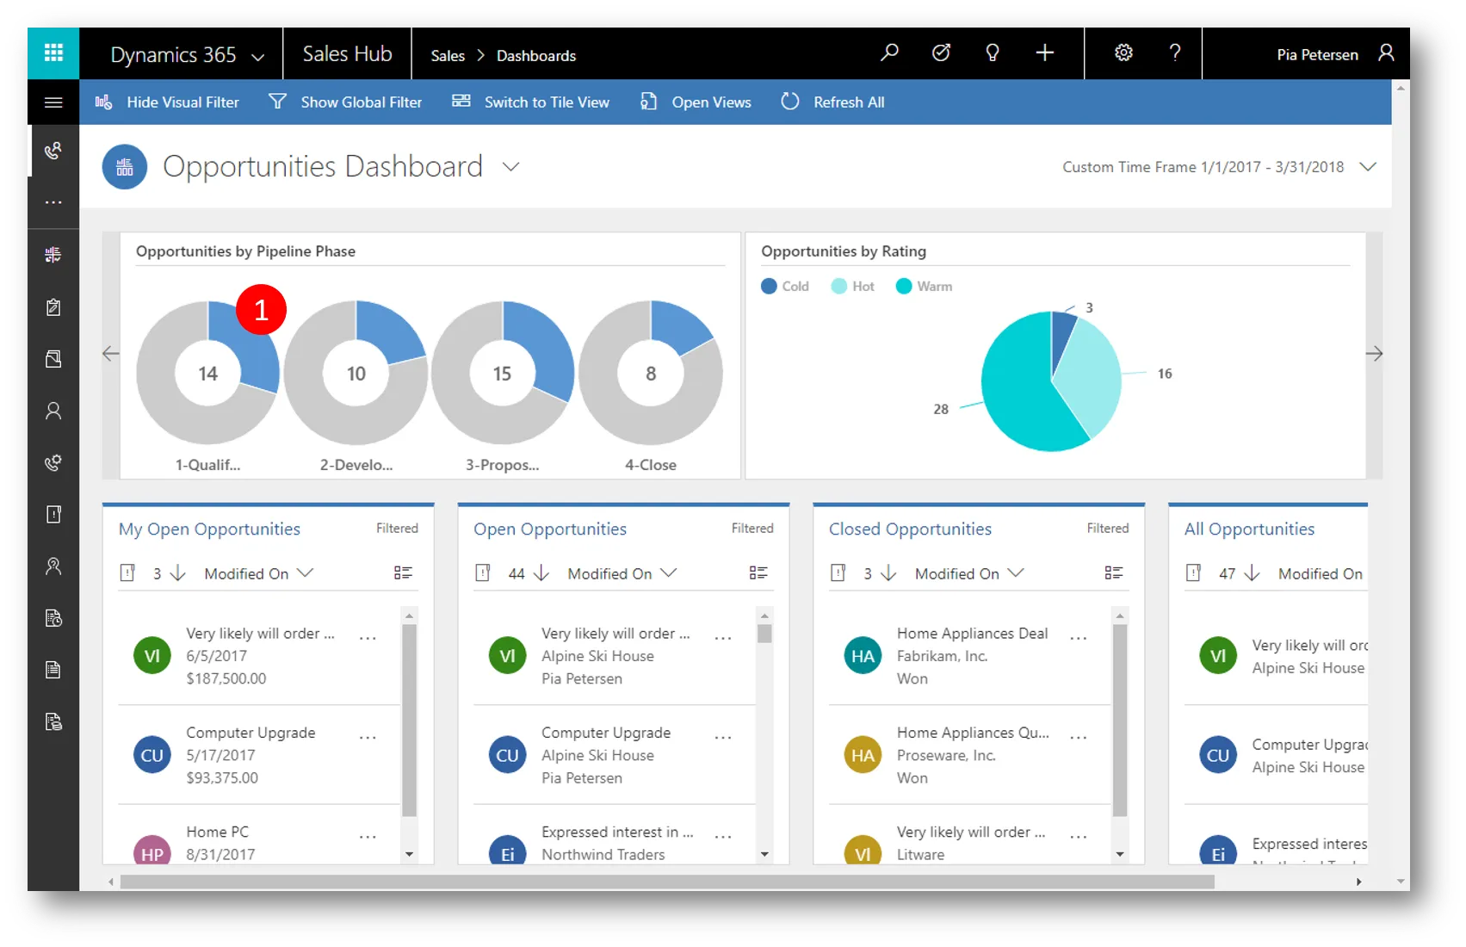Toggle Hide Visual Filter
The width and height of the screenshot is (1466, 947).
coord(167,102)
